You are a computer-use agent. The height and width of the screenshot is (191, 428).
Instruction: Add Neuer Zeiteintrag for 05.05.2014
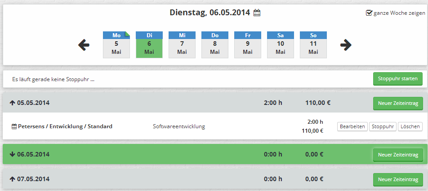[x=398, y=104]
